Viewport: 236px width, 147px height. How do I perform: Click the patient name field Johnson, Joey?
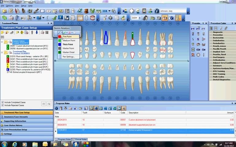click(x=173, y=11)
